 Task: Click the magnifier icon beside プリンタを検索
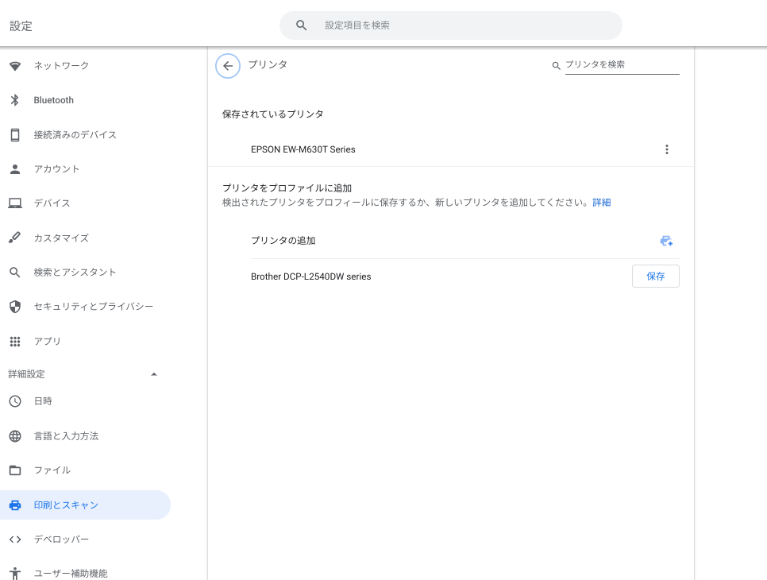(x=556, y=65)
